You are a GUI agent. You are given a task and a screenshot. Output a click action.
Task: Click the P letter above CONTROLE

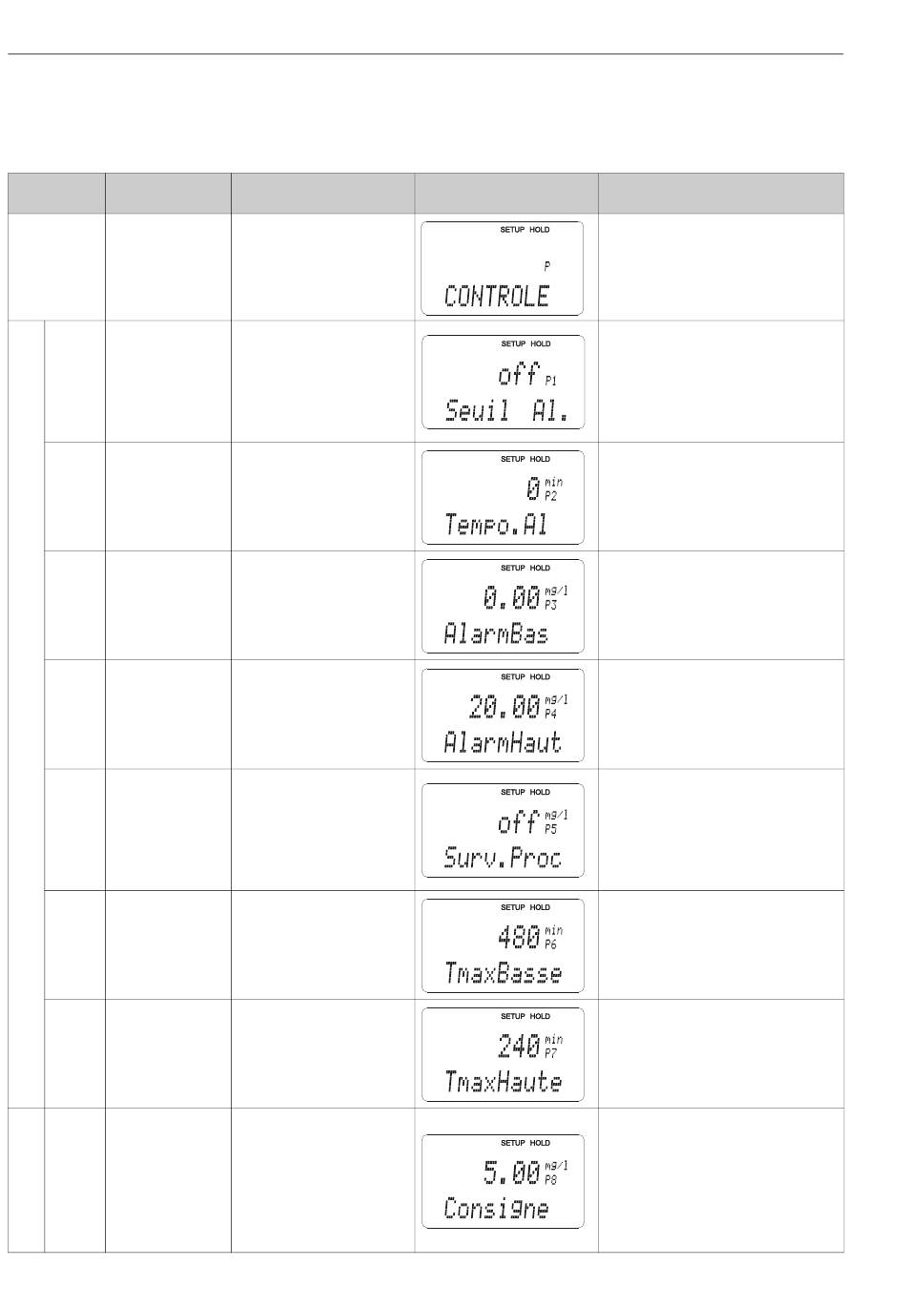547,267
